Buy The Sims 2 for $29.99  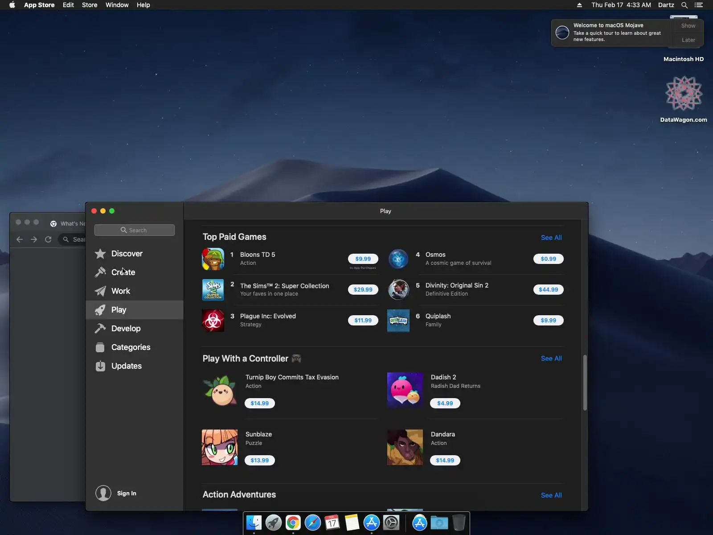[363, 290]
